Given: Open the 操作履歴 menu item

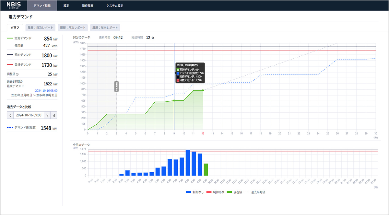Looking at the screenshot, I should pos(87,6).
